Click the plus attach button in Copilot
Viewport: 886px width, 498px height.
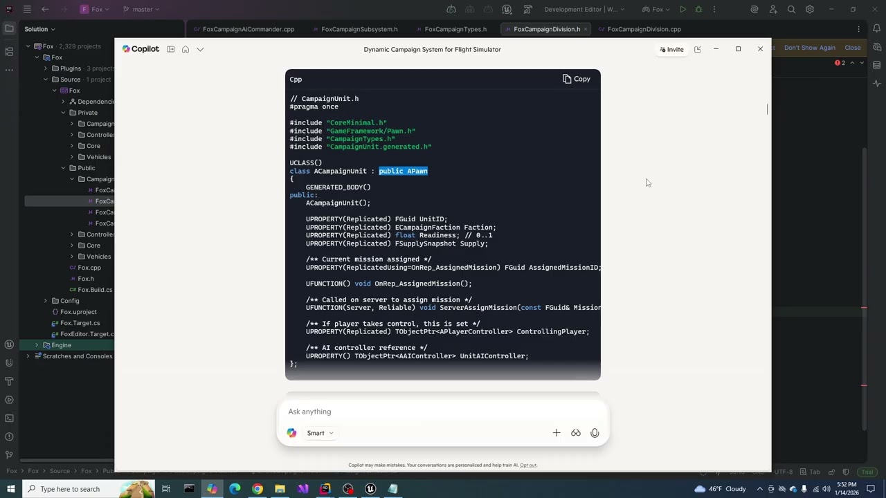tap(557, 433)
